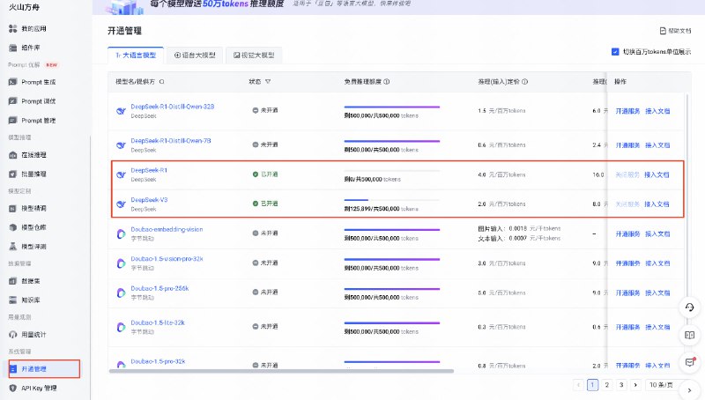Click the 未开通 status of Doubao-1.5-pro-256k
The width and height of the screenshot is (705, 400).
265,293
